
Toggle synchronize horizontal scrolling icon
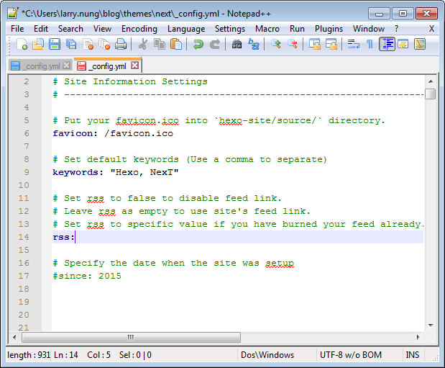(x=331, y=45)
